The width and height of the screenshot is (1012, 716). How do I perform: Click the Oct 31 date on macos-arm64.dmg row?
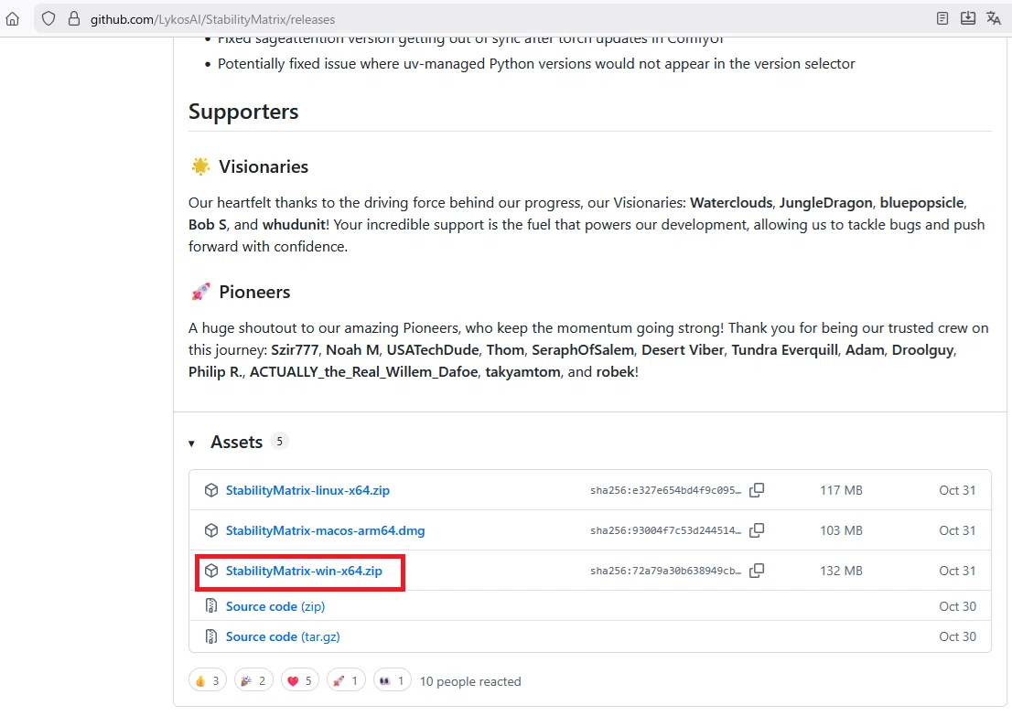pyautogui.click(x=957, y=530)
